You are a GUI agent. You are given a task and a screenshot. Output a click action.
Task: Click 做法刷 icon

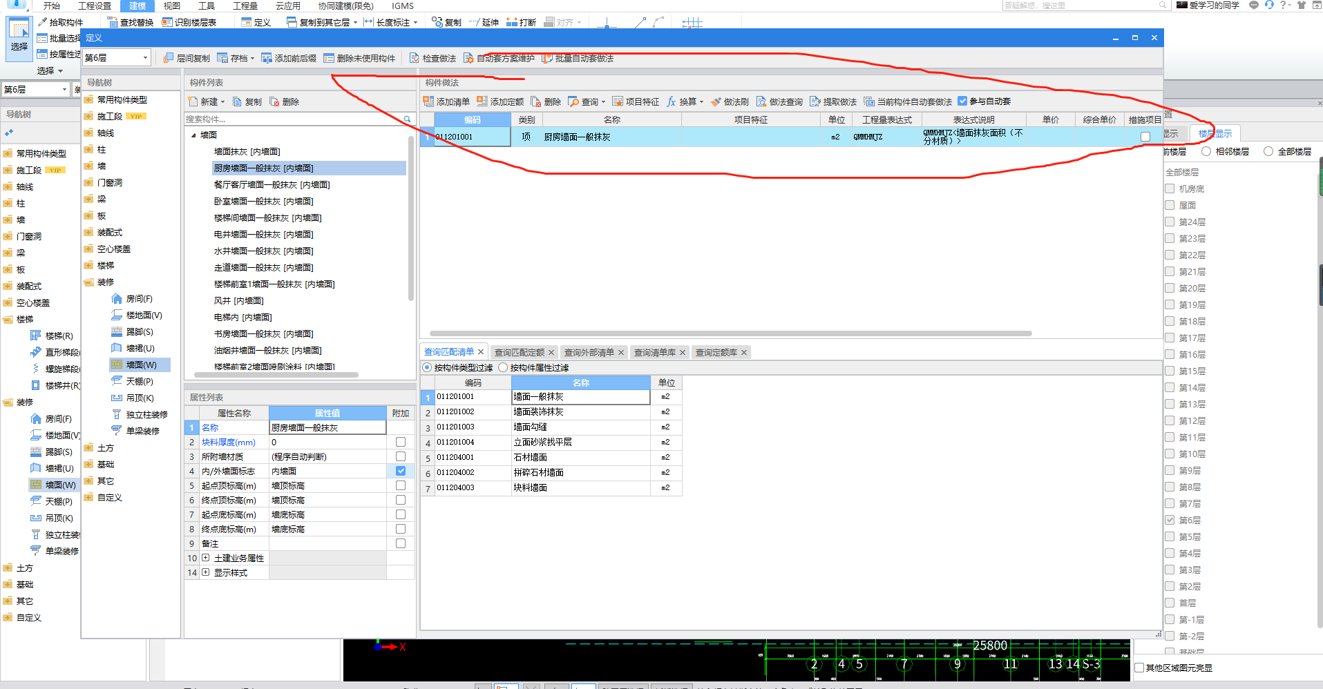716,101
